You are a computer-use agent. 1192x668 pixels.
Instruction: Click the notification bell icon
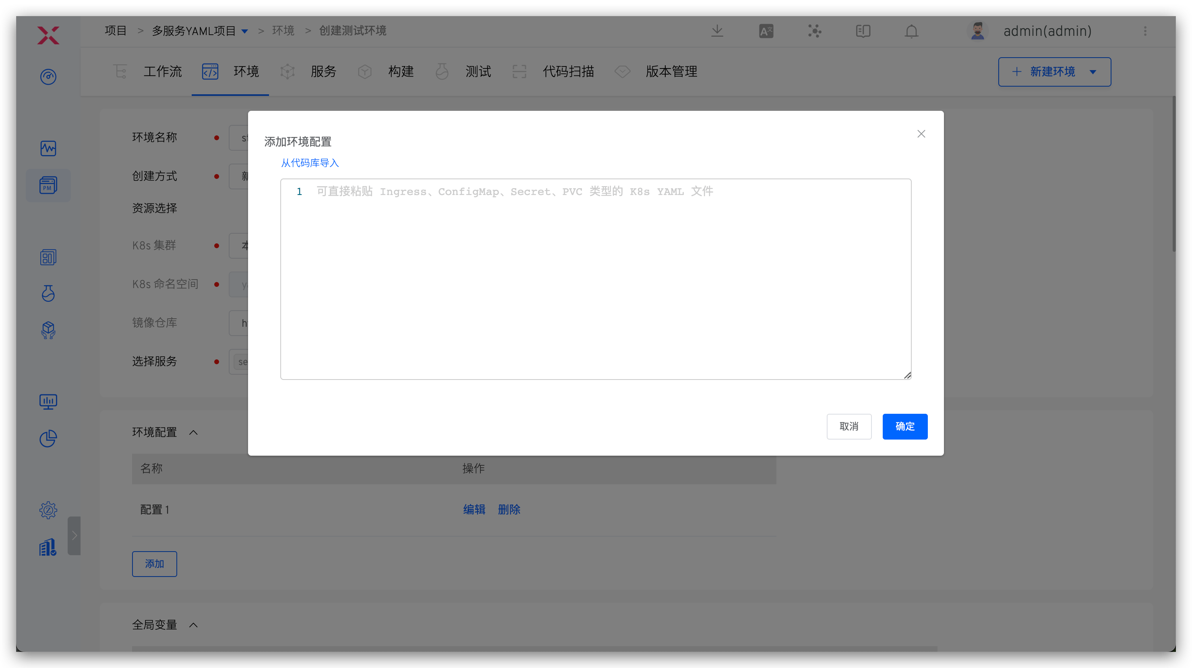[911, 31]
